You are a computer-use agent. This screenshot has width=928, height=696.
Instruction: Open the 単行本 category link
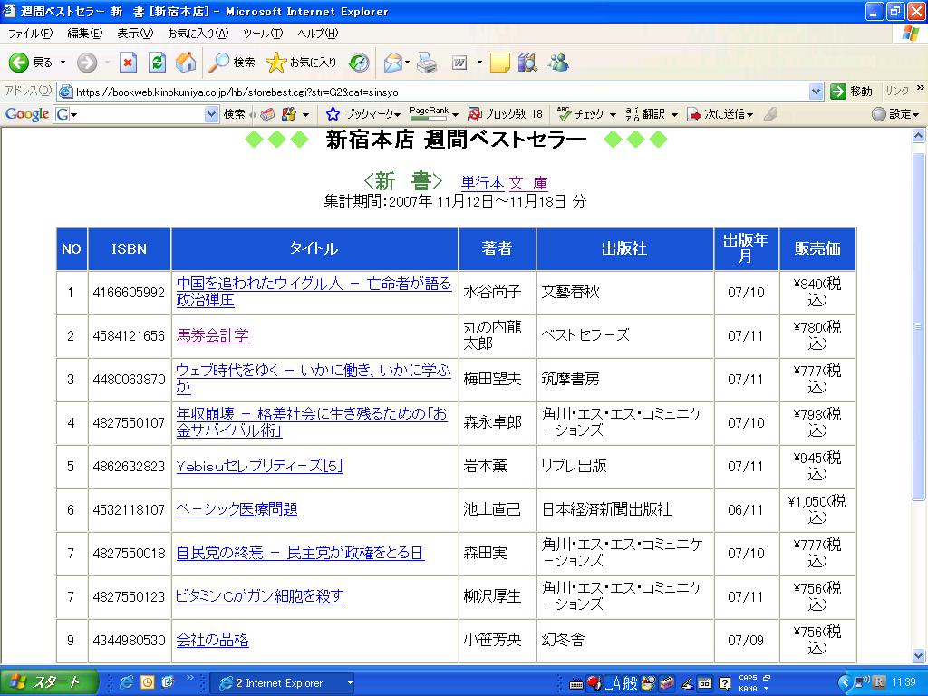(482, 183)
